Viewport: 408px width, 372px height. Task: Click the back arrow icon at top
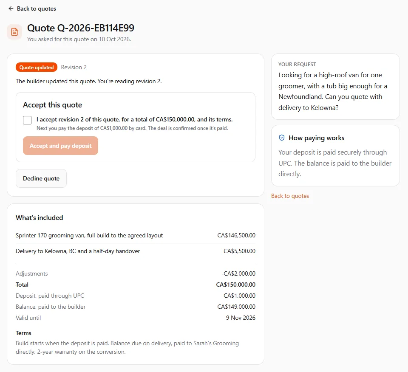click(11, 8)
